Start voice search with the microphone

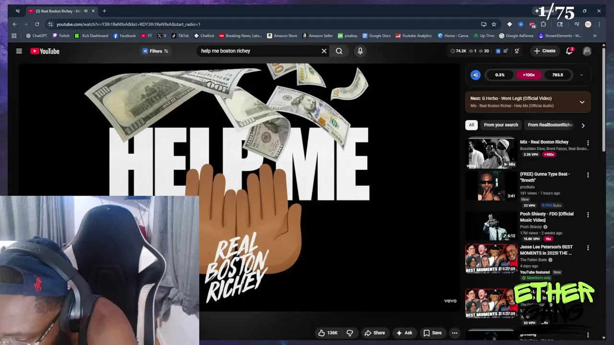(x=360, y=51)
